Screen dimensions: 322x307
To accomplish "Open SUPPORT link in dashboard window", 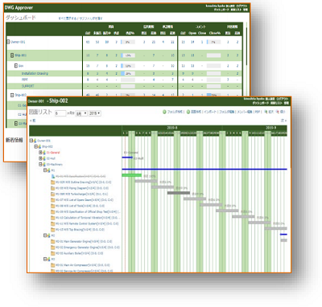I will (28, 86).
